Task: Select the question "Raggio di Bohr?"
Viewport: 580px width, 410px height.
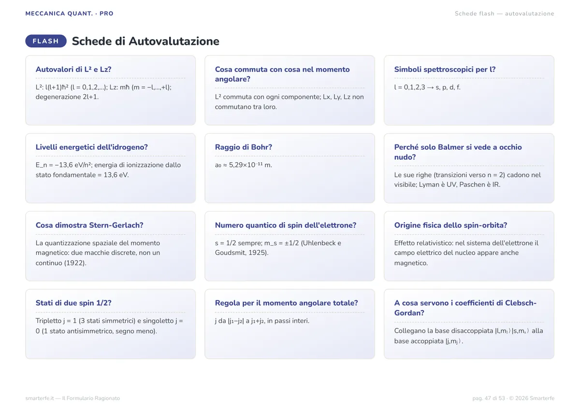Action: 244,147
